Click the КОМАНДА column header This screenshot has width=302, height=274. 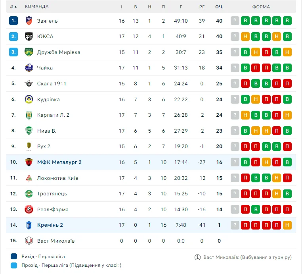(x=37, y=7)
